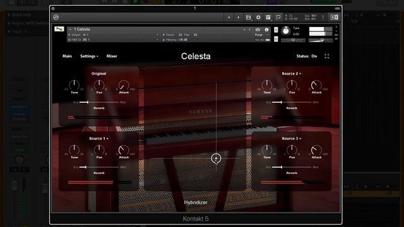This screenshot has height=227, width=404.
Task: Click the instrument snapshot camera icon
Action: click(x=258, y=30)
